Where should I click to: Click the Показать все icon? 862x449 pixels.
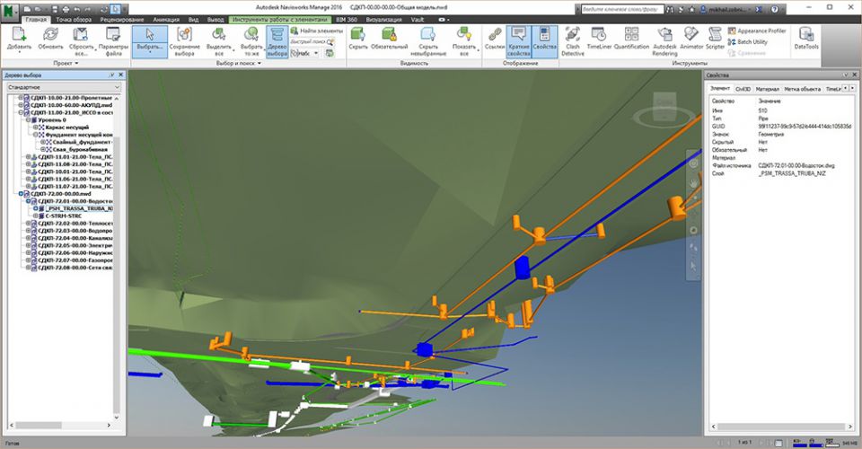[464, 35]
